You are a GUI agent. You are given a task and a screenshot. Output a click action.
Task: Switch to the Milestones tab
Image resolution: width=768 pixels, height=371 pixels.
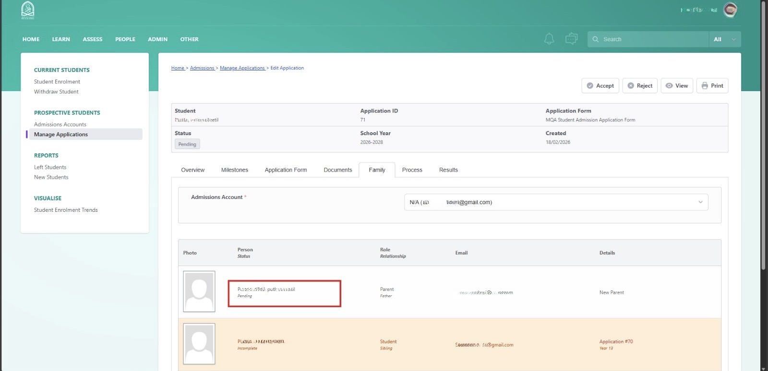(234, 170)
